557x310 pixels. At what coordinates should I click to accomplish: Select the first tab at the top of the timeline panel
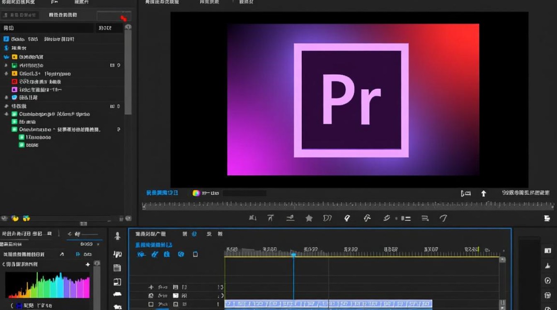tap(150, 234)
